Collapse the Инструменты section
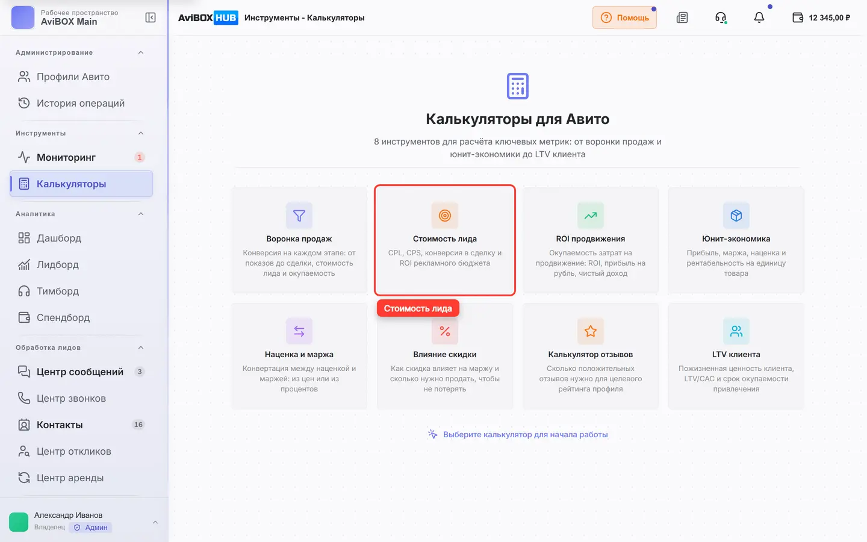The height and width of the screenshot is (542, 867). [x=141, y=133]
